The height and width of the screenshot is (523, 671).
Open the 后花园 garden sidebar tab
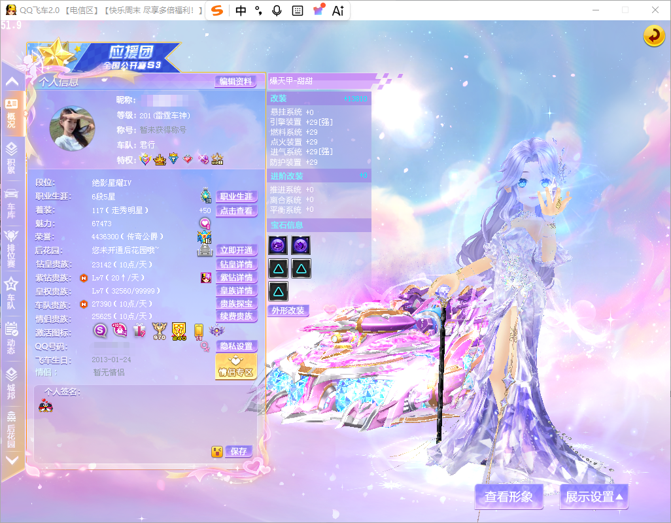tap(12, 430)
